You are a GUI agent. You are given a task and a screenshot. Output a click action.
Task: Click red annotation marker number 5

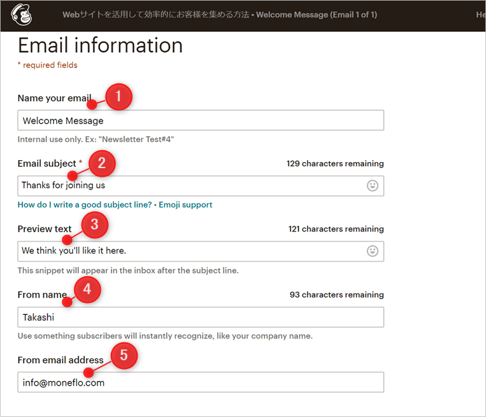(124, 356)
